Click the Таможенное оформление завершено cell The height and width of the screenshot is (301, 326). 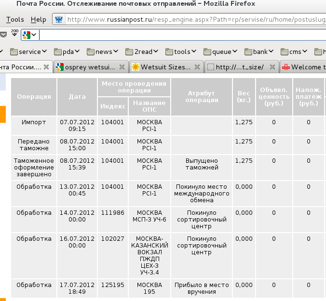[x=34, y=167]
